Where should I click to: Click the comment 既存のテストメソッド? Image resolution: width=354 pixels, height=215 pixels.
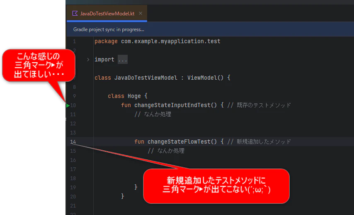point(259,105)
